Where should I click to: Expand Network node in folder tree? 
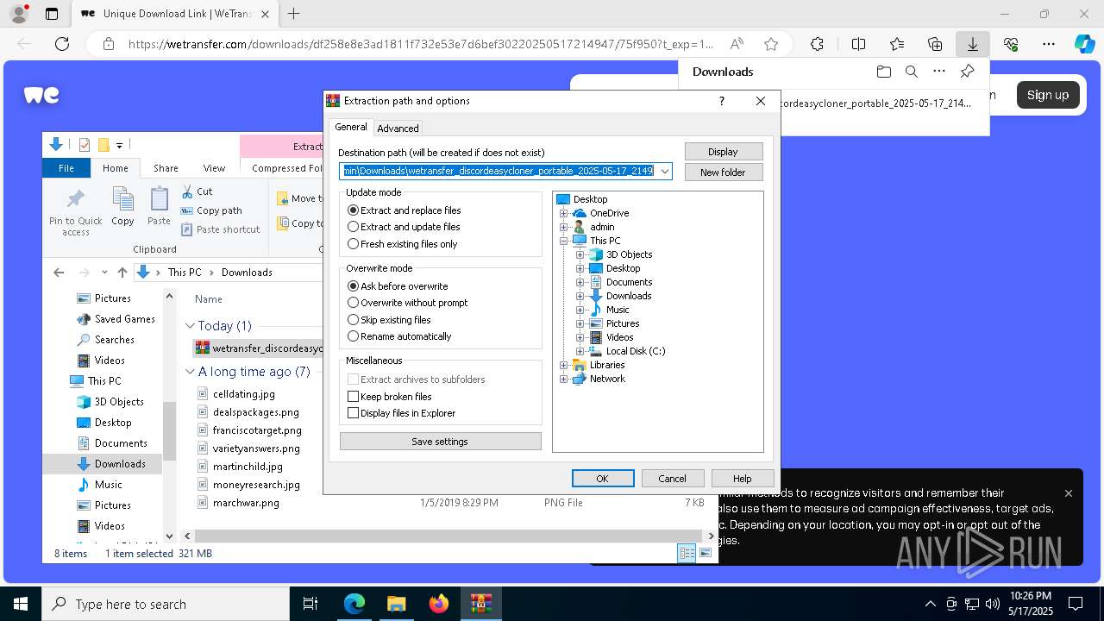pyautogui.click(x=564, y=379)
